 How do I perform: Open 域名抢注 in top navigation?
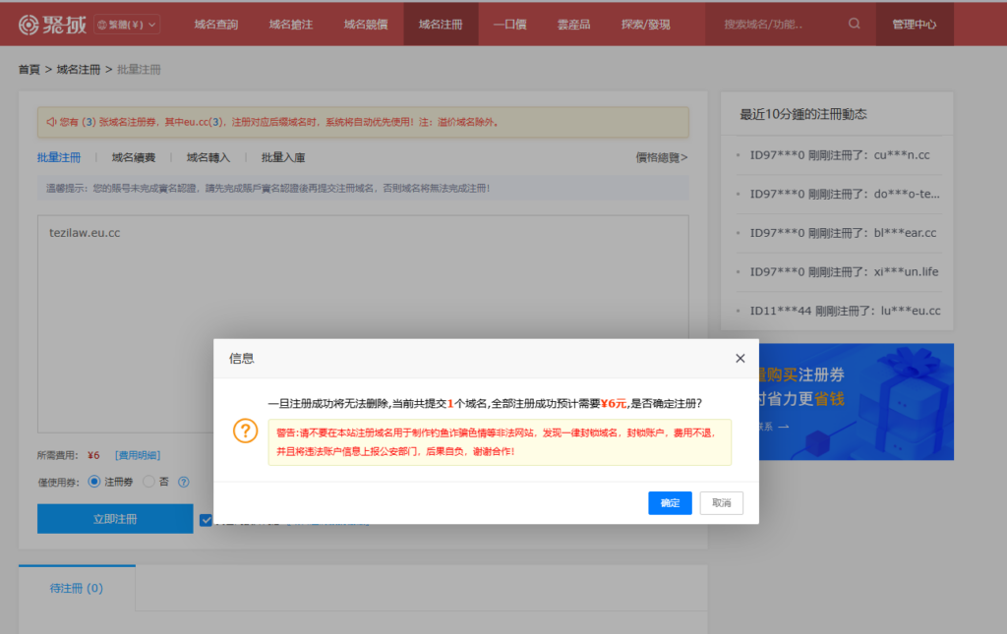pyautogui.click(x=288, y=22)
